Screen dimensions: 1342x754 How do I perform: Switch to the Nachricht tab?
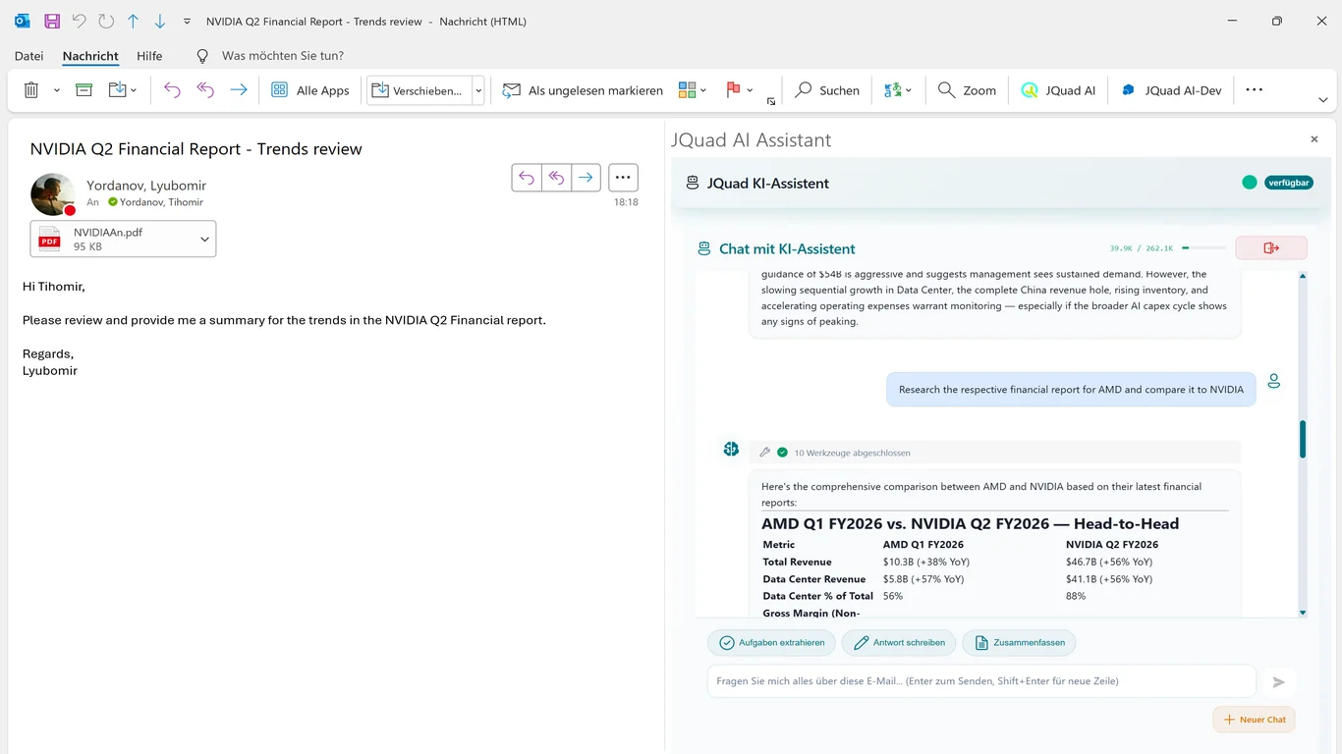[90, 56]
